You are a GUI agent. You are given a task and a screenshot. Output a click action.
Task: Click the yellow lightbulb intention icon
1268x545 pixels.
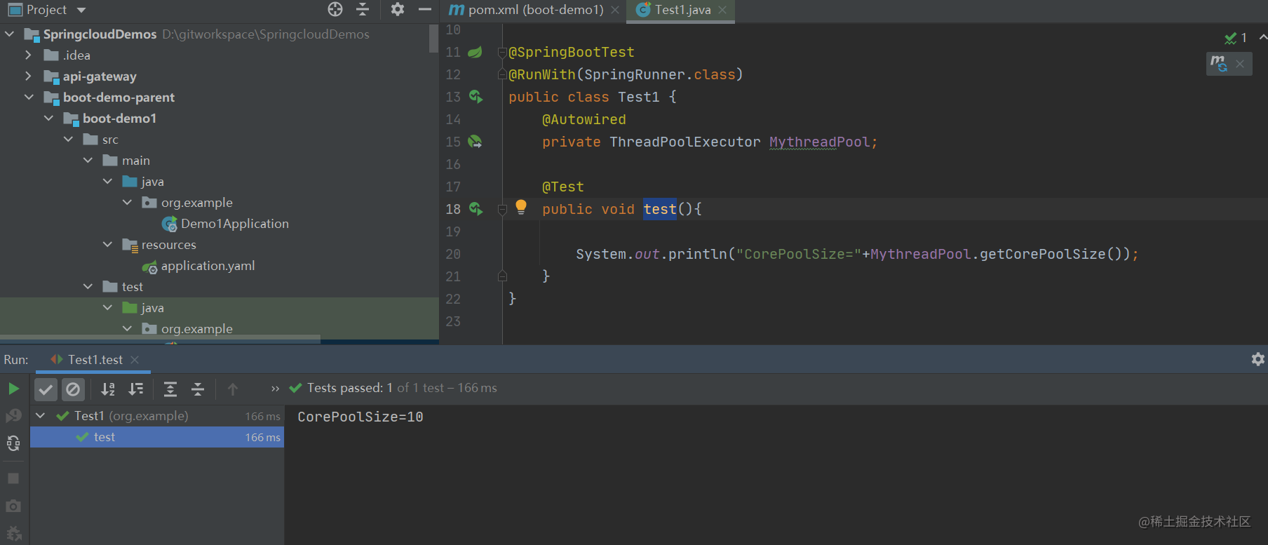[521, 207]
